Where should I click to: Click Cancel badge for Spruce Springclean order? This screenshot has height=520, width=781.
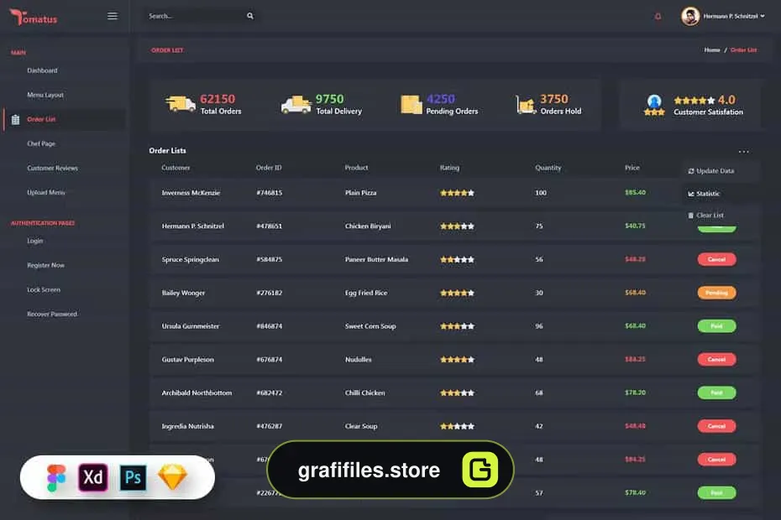[716, 259]
